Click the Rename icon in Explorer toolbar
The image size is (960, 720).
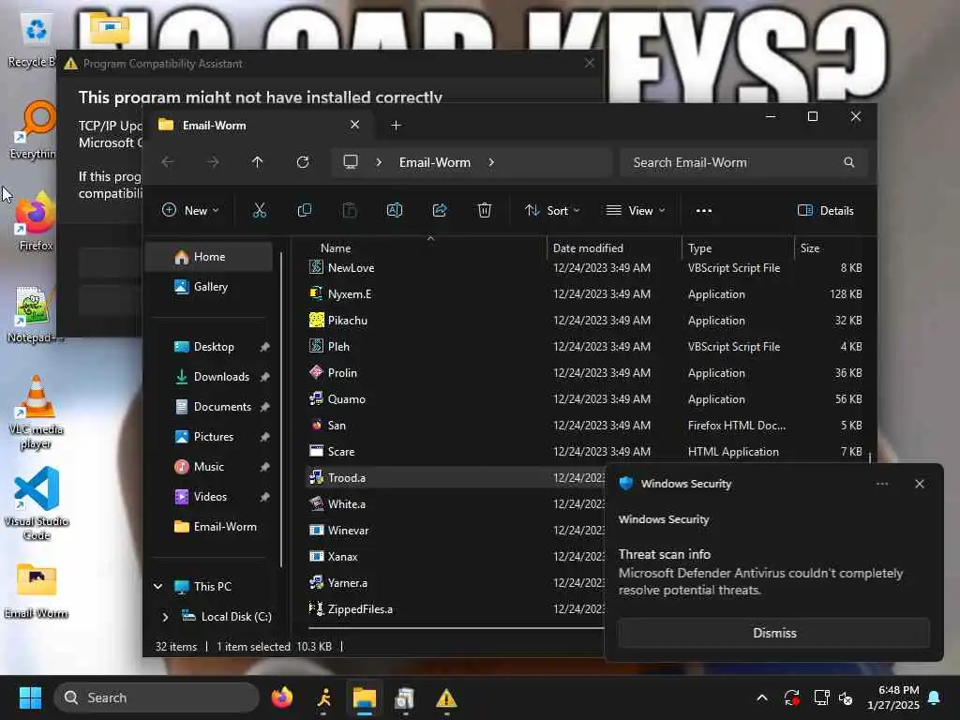tap(395, 211)
